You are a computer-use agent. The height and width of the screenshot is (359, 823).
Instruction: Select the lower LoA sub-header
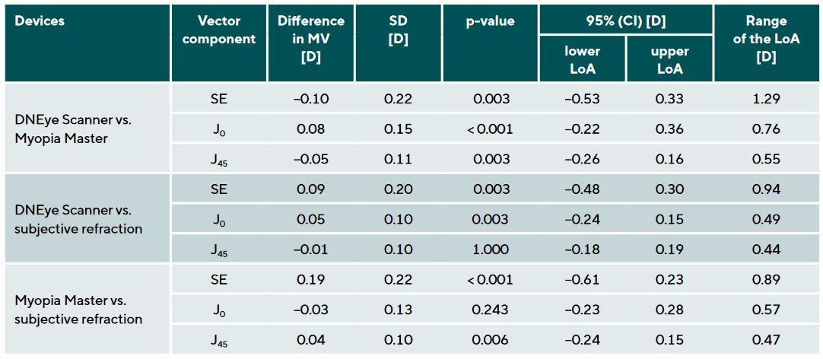pyautogui.click(x=582, y=59)
